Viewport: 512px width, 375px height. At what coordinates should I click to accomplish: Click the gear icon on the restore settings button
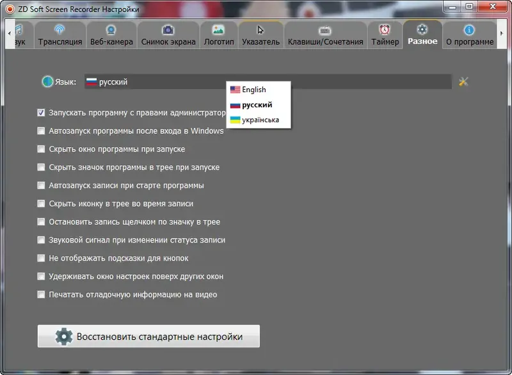[x=61, y=335]
